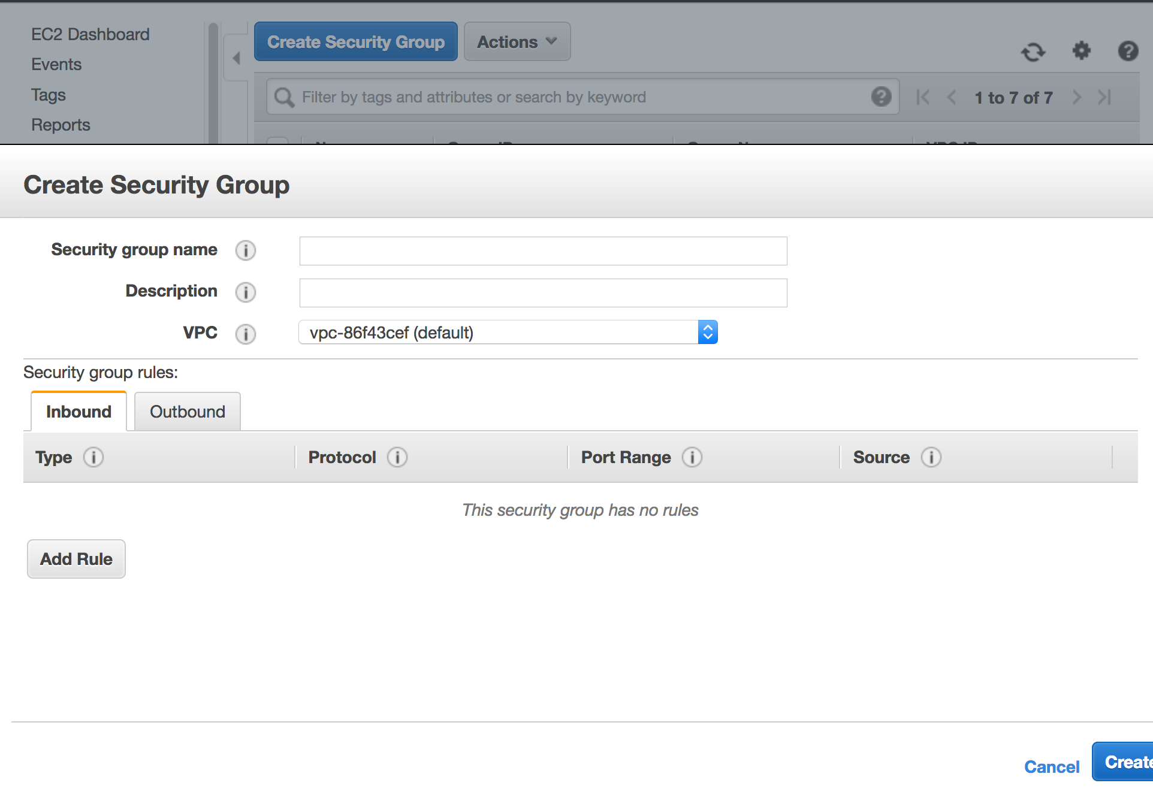This screenshot has height=798, width=1153.
Task: Click the Type column info icon
Action: coord(93,458)
